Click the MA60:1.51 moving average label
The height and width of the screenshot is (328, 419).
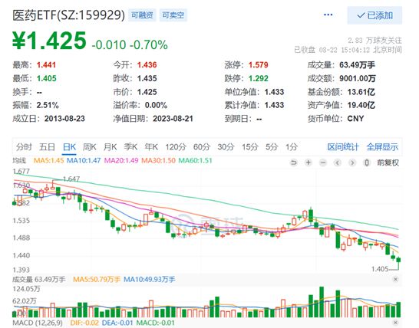click(x=195, y=160)
